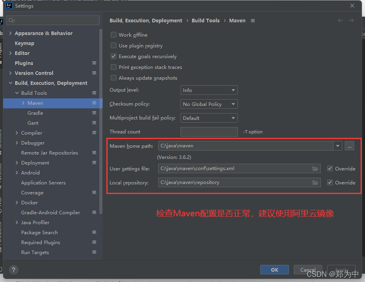The image size is (365, 282).
Task: Click the project-level icon beside Compiler
Action: [94, 133]
